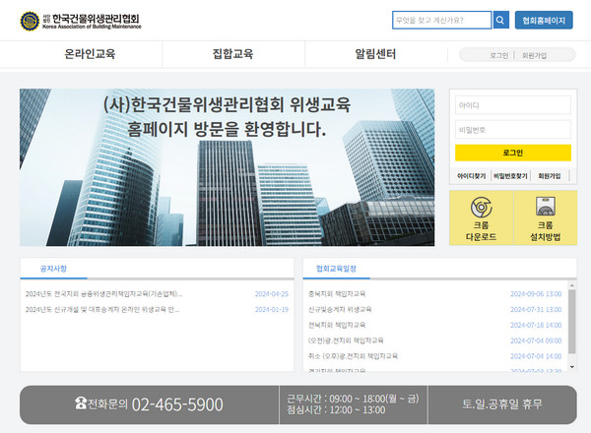Open 취소 (오후)광.전지회 책임자교육 entry

pos(353,356)
